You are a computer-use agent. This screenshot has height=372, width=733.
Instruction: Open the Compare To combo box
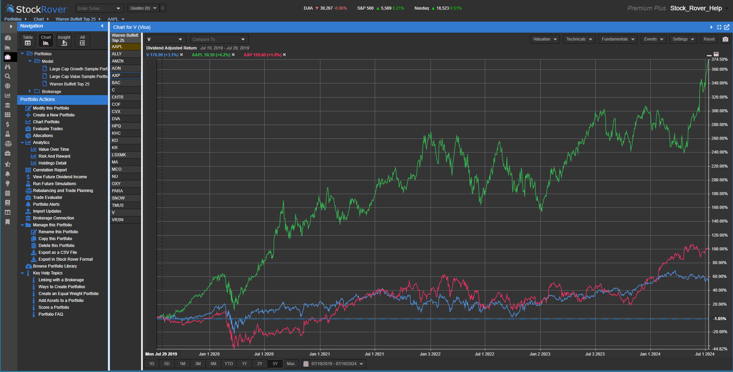tap(219, 40)
